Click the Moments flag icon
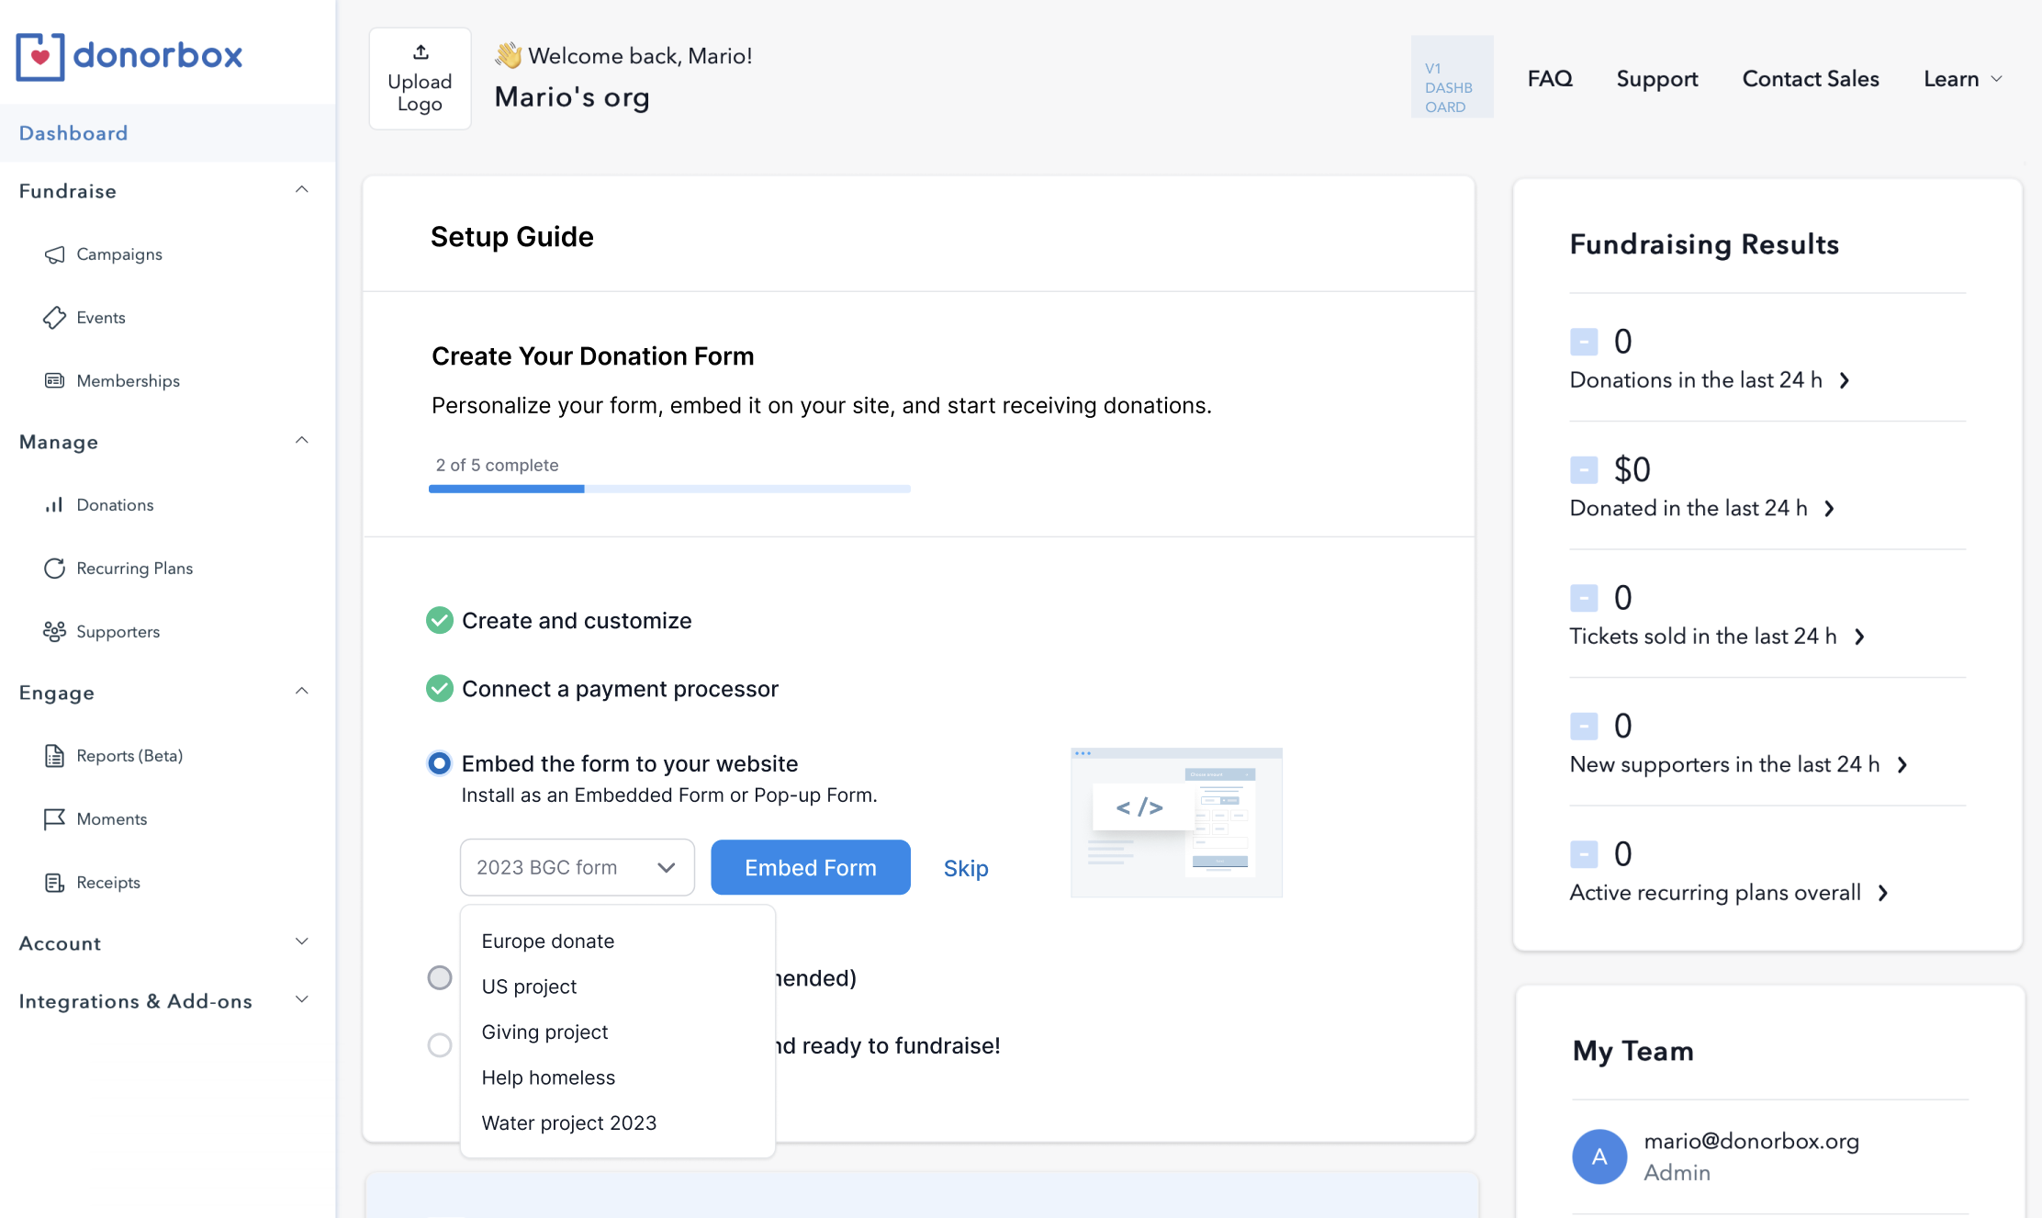The height and width of the screenshot is (1218, 2042). coord(54,818)
